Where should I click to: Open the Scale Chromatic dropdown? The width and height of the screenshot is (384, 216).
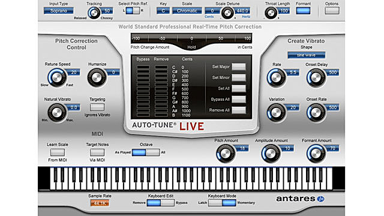187,11
